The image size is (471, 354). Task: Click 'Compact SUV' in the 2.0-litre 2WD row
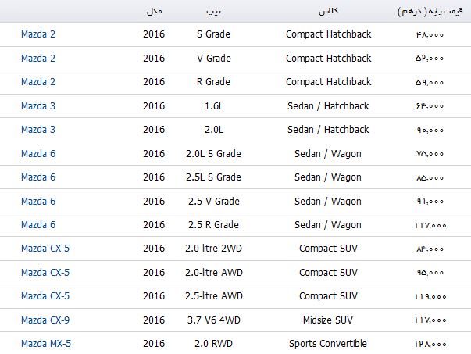point(328,249)
